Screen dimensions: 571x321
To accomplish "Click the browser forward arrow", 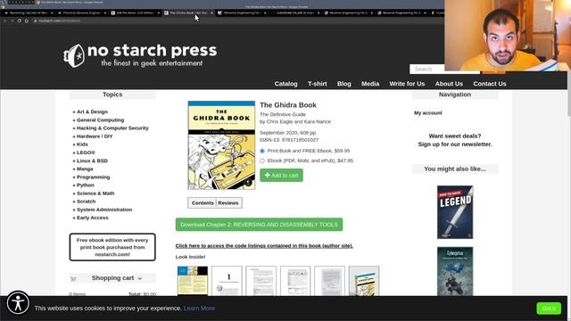I will [x=12, y=21].
